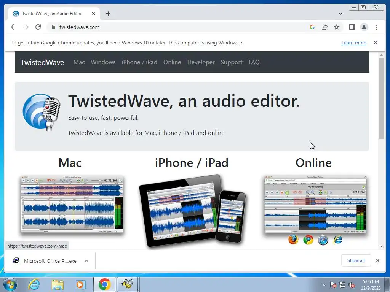This screenshot has height=292, width=390.
Task: Go back using the browser back arrow
Action: [x=14, y=27]
